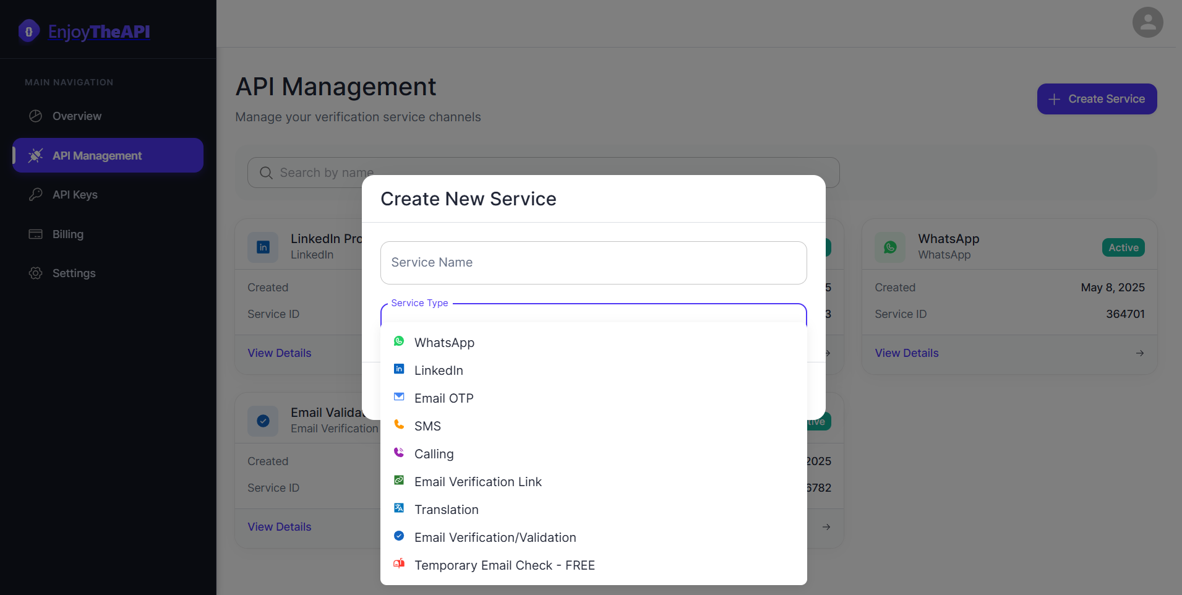
Task: Click the SMS orange phone icon
Action: (399, 425)
